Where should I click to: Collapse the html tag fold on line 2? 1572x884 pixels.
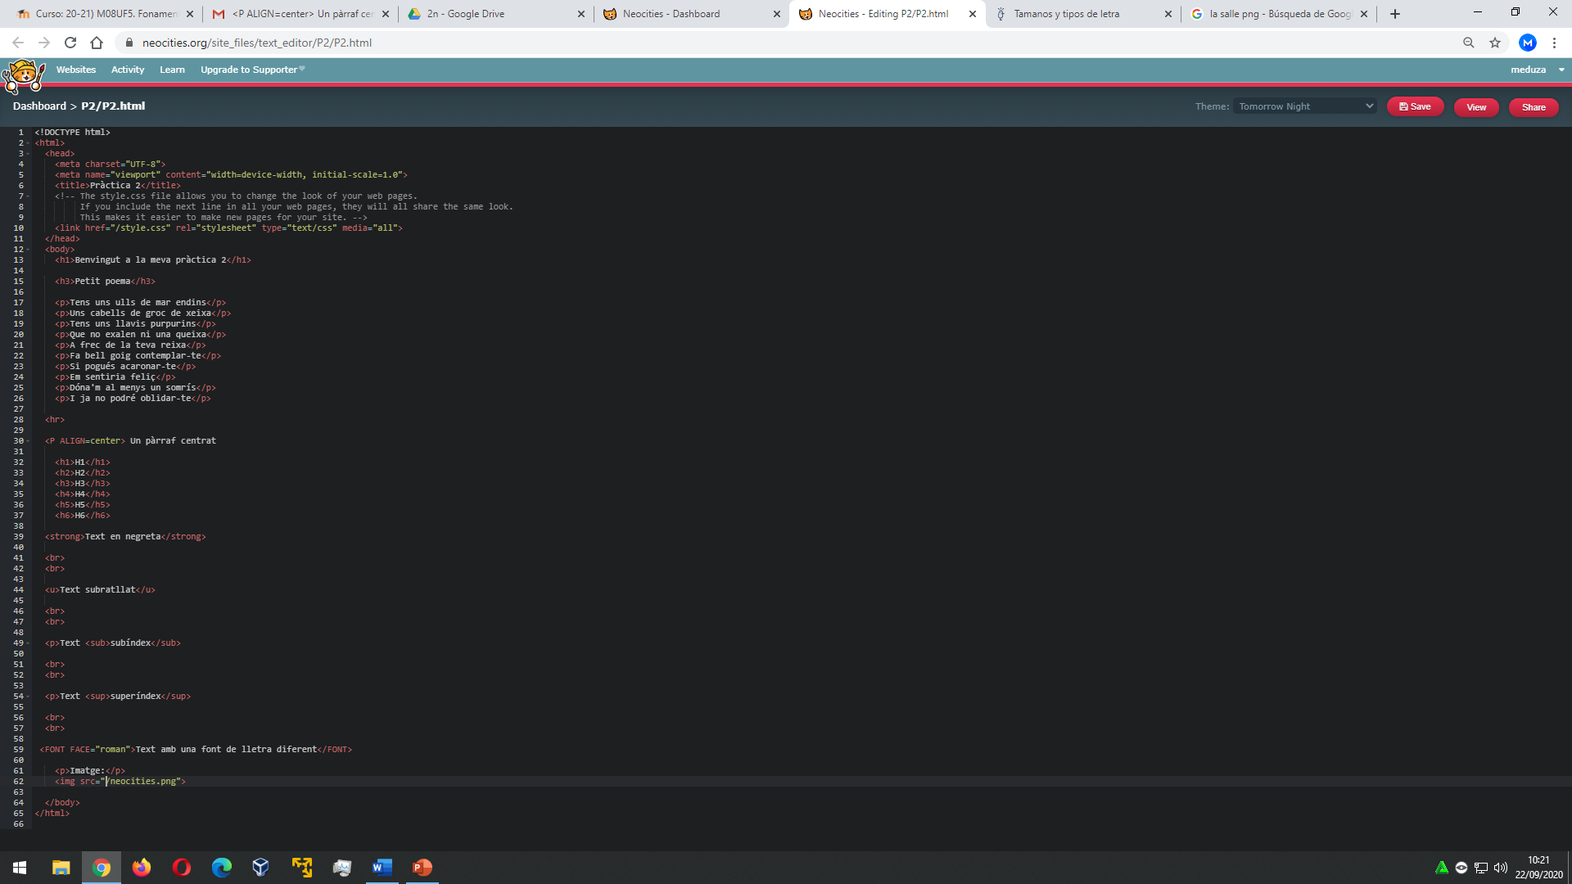[x=28, y=143]
